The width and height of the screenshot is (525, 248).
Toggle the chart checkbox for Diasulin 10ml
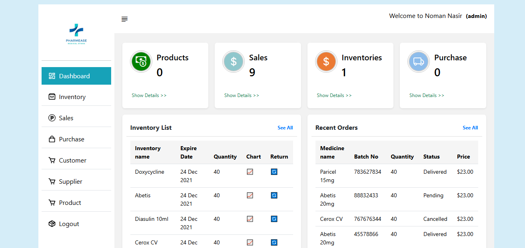[250, 219]
